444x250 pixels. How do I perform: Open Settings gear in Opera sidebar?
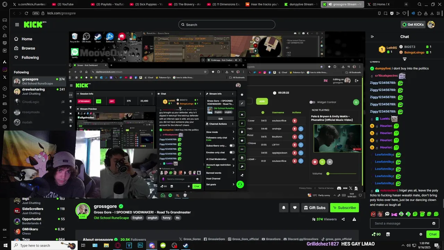click(x=5, y=127)
